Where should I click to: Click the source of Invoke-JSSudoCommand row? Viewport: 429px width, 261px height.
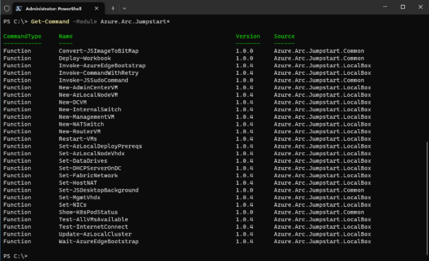[x=319, y=80]
